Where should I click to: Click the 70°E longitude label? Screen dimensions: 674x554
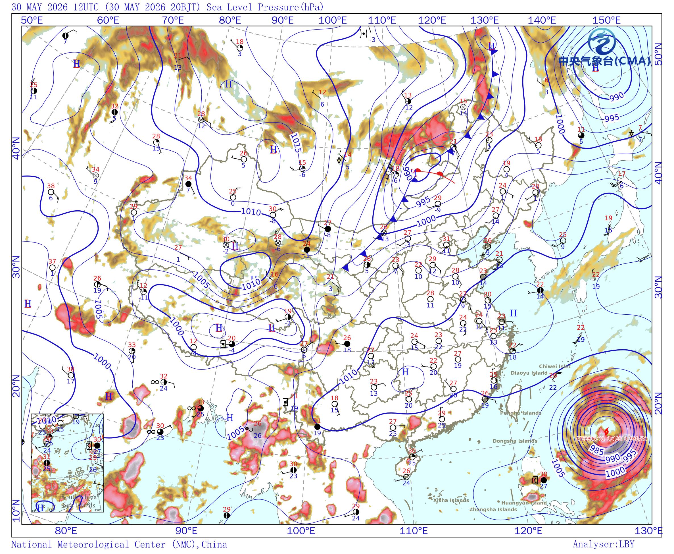coord(173,20)
